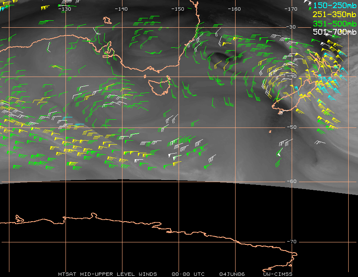The height and width of the screenshot is (277, 358).
Task: Choose the green 351-500mb legend entry
Action: tap(334, 24)
